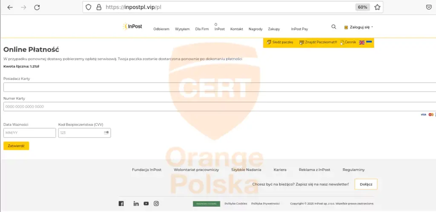
Task: Focus the Posiadacz Karty input field
Action: (x=220, y=87)
